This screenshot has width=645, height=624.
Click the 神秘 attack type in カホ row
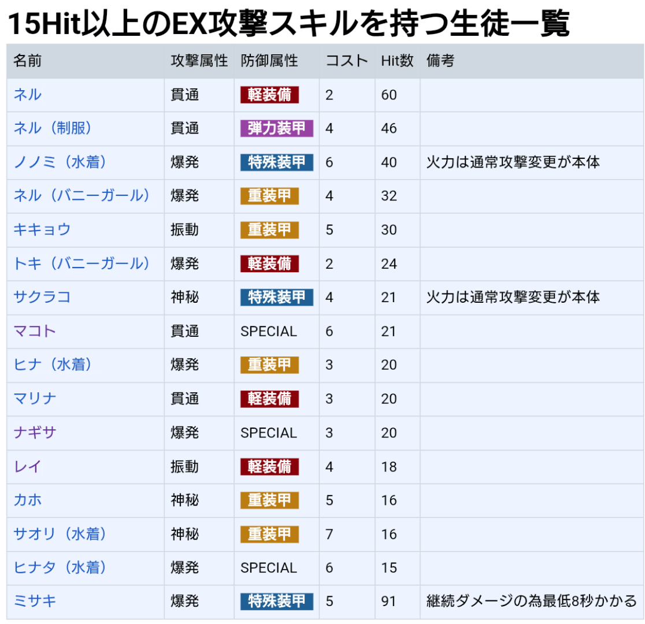click(185, 500)
